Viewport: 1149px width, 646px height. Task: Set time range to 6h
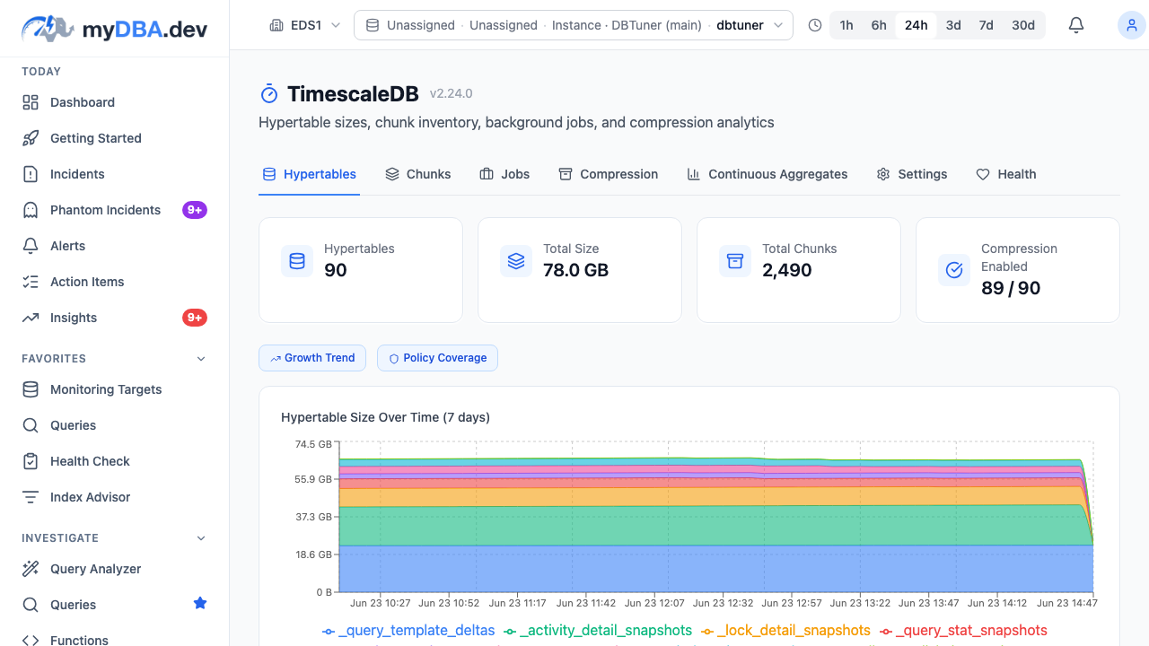pos(879,25)
